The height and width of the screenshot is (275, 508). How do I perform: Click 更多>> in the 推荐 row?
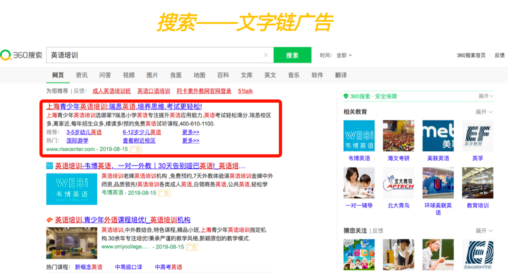191,132
